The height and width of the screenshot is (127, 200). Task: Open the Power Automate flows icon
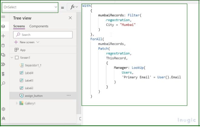[3, 64]
